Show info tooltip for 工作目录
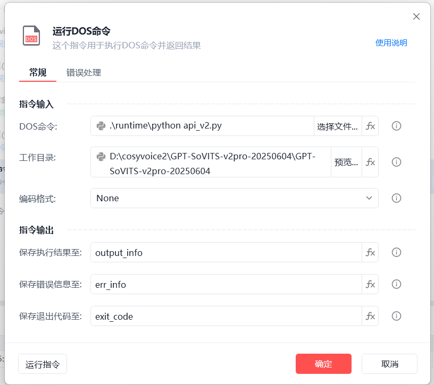This screenshot has width=434, height=385. (x=396, y=162)
